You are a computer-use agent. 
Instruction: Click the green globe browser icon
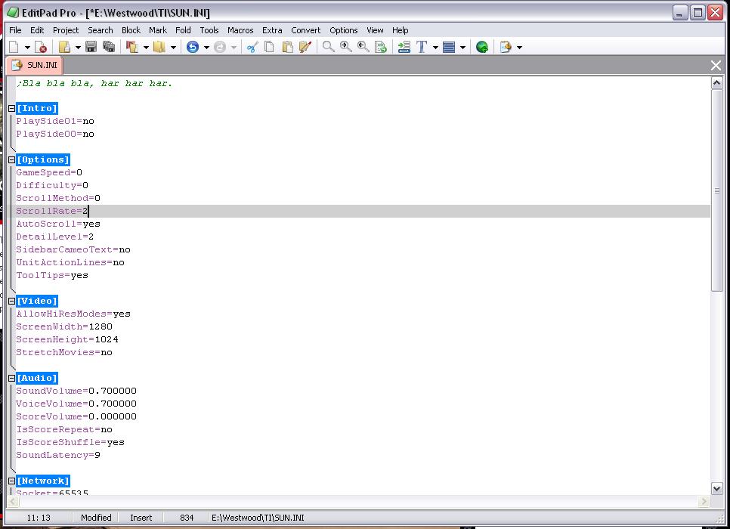tap(482, 47)
